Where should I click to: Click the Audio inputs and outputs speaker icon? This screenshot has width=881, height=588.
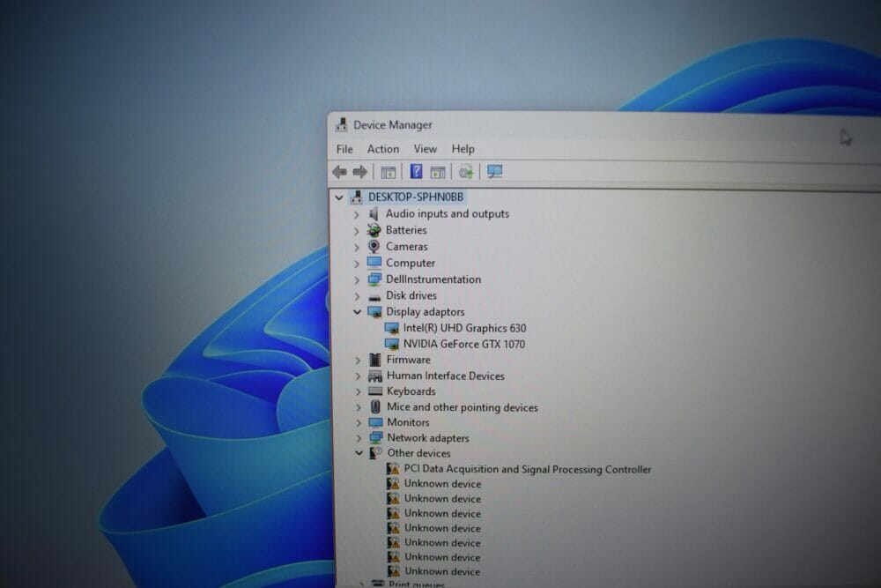(x=374, y=213)
